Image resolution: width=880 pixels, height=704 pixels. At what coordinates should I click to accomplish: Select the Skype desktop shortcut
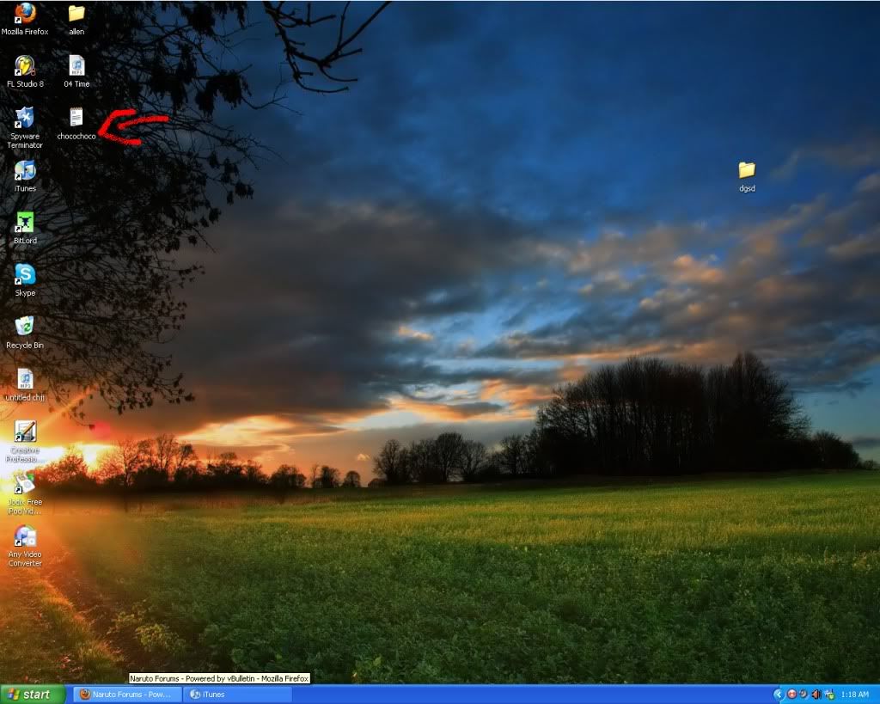[25, 275]
